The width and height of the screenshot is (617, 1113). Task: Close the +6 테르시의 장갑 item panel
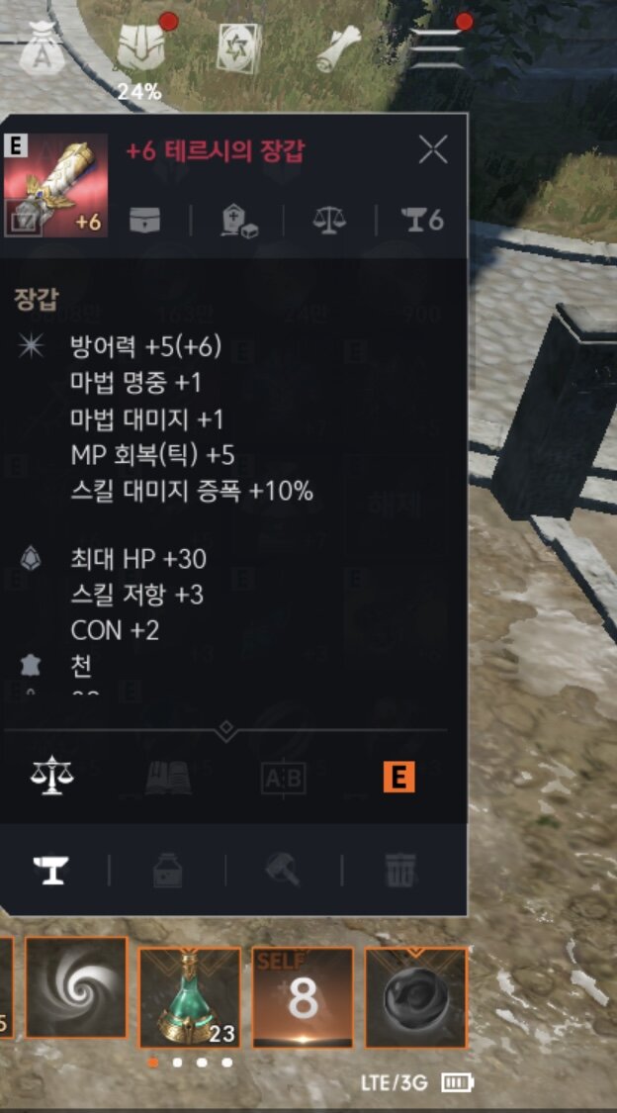433,149
